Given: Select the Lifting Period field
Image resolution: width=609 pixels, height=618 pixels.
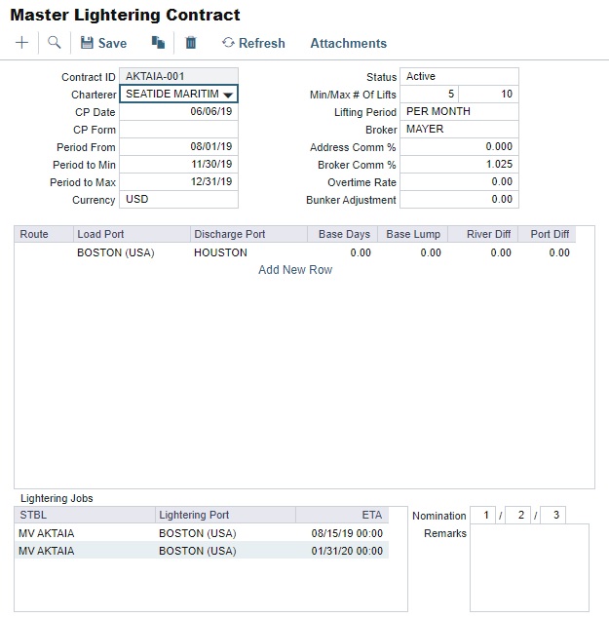Looking at the screenshot, I should pos(458,112).
